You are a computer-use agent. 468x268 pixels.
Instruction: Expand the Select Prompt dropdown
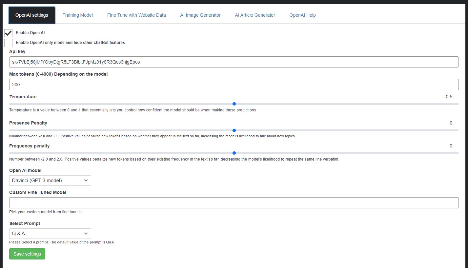50,234
